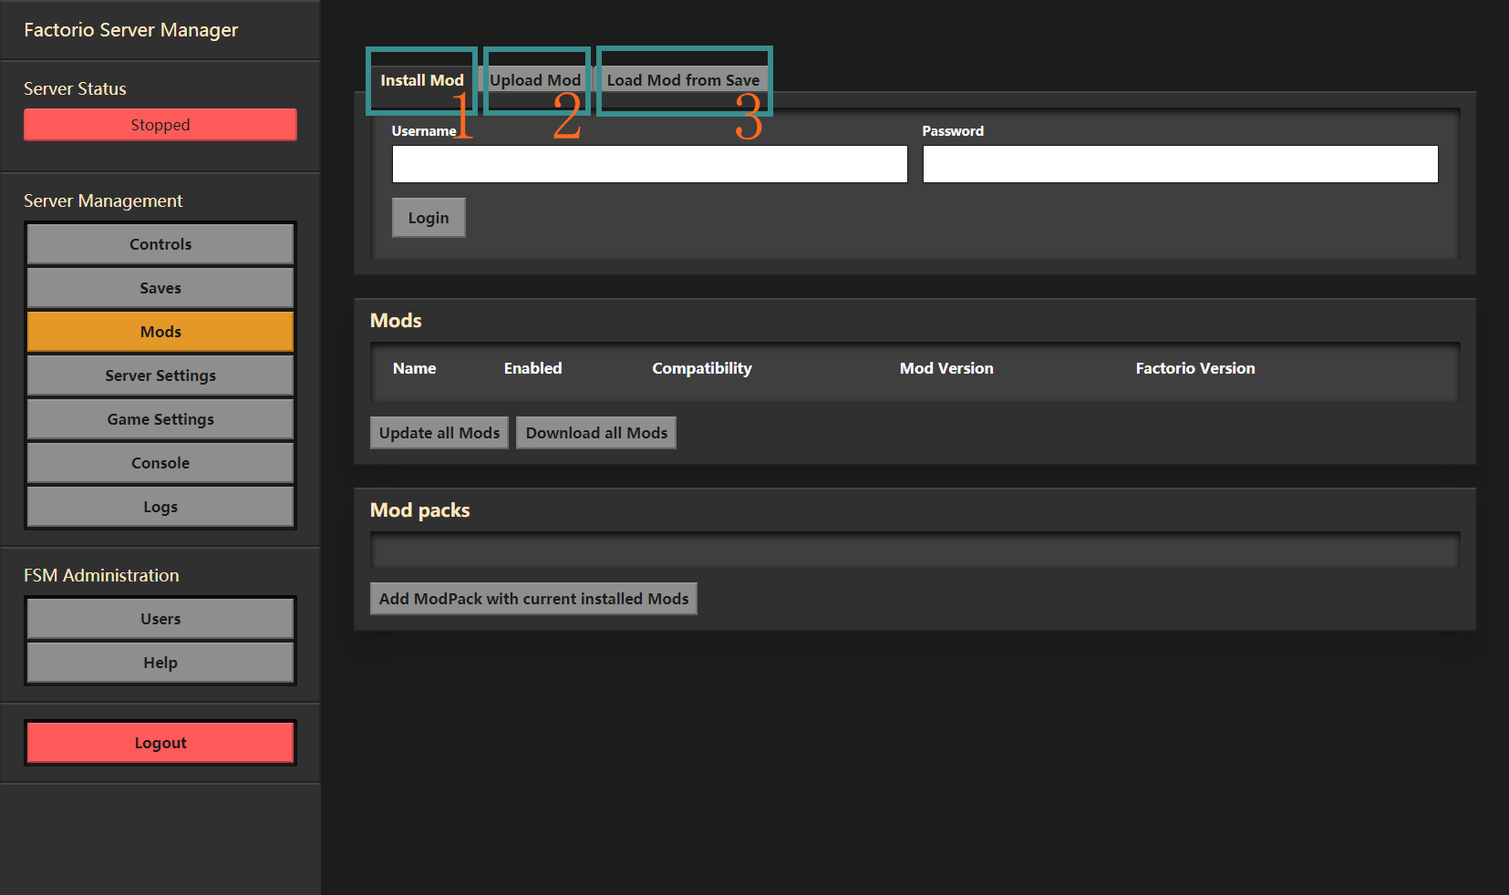Click the Name column header

point(414,368)
